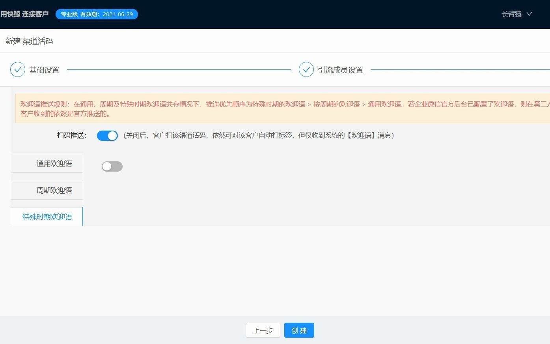Viewport: 550px width, 344px height.
Task: Toggle off the 扫码推送 switch
Action: 107,136
